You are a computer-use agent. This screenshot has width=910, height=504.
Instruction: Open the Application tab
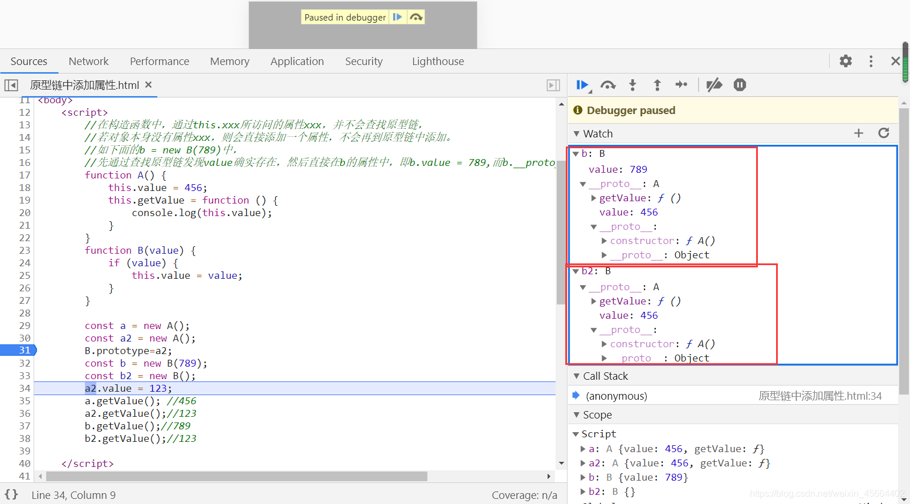pos(297,61)
